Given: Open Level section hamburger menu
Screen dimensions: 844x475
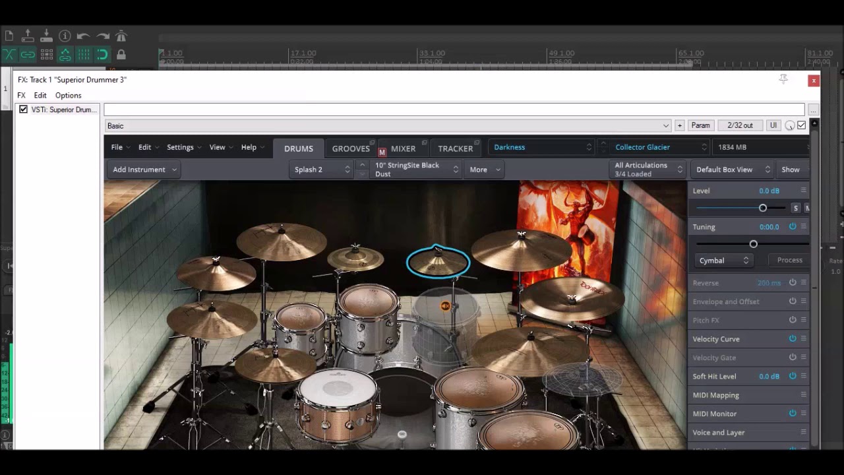Looking at the screenshot, I should (803, 190).
